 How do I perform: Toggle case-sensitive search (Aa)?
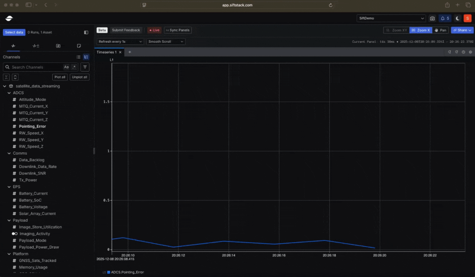(66, 67)
